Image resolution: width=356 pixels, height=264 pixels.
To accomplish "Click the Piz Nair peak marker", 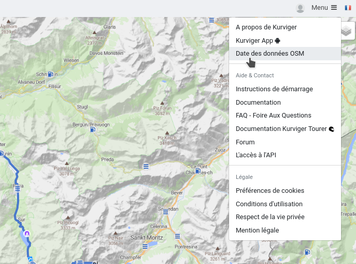I will pos(116,233).
